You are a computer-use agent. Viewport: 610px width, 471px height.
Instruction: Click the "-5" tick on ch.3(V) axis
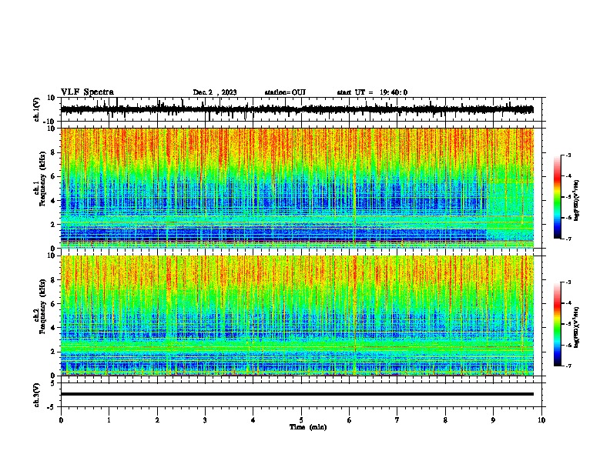pyautogui.click(x=52, y=407)
